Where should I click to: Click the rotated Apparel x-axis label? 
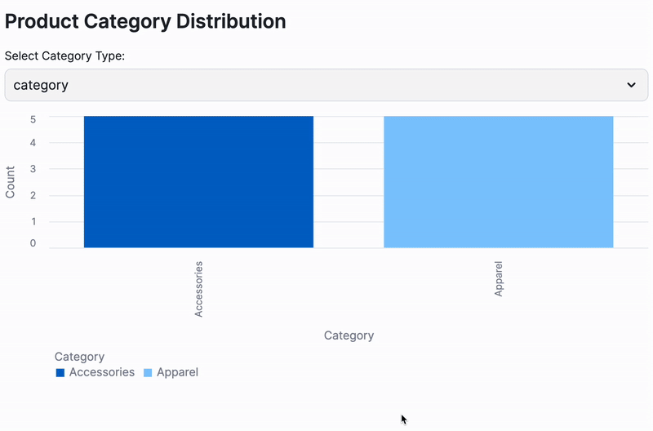tap(499, 278)
